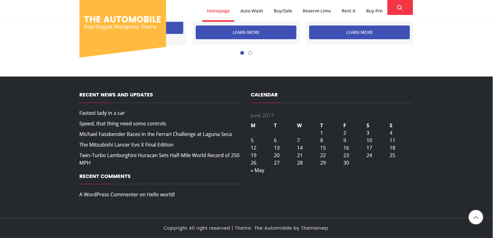Screen dimensions: 493x238
Task: Open the red search icon button
Action: pos(400,7)
